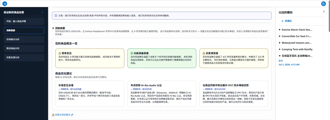
Task: Collapse the 洞察概要 section triangle
Action: [53, 28]
